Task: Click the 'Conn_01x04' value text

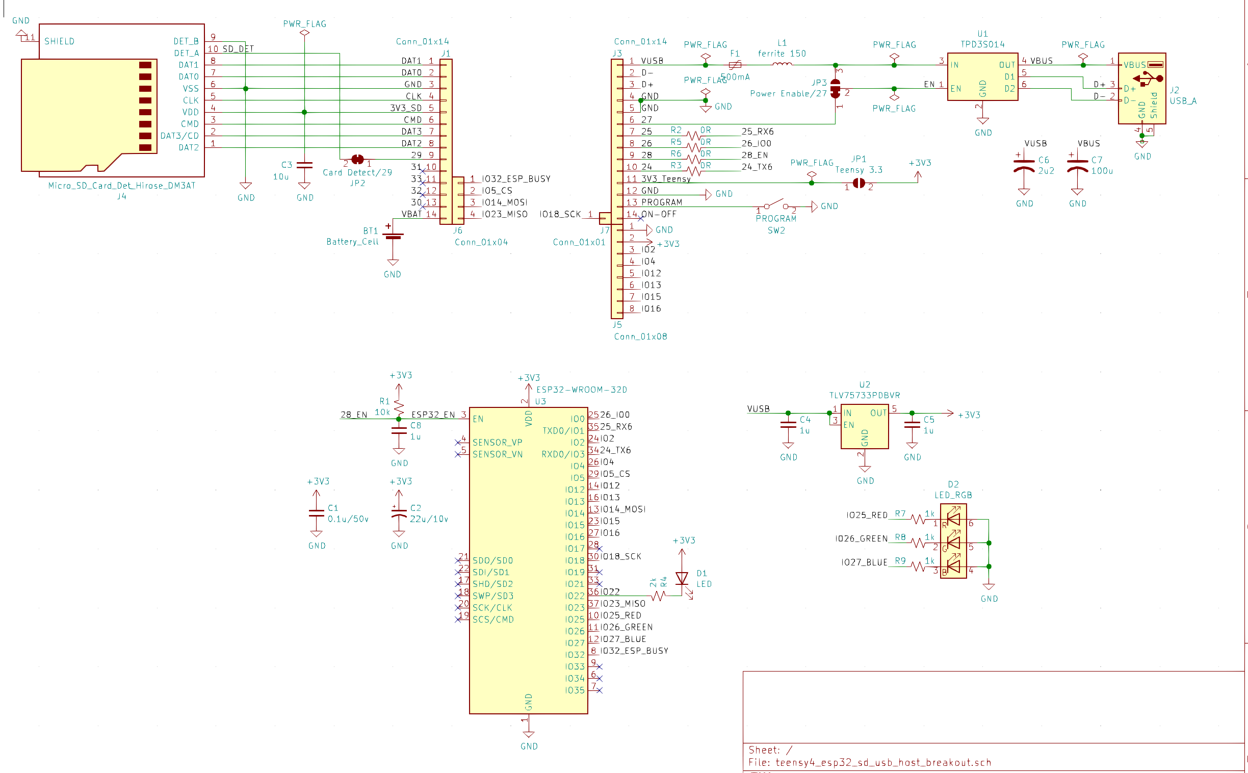Action: tap(481, 242)
